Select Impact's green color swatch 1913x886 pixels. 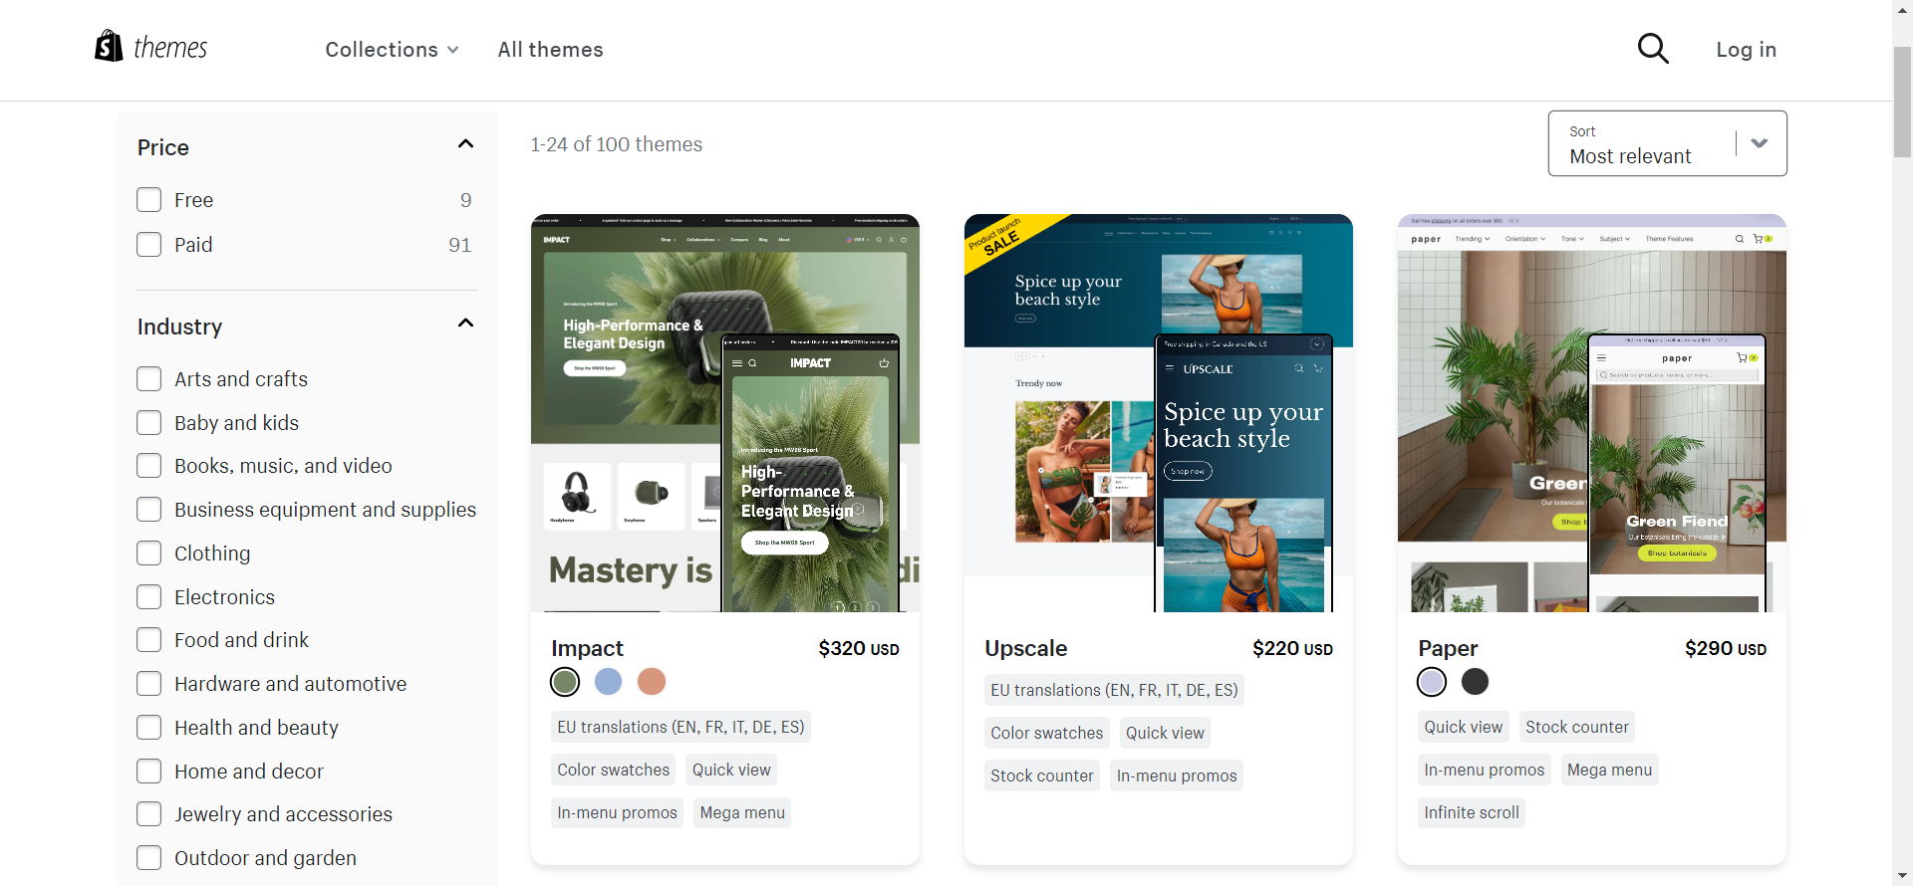click(565, 682)
